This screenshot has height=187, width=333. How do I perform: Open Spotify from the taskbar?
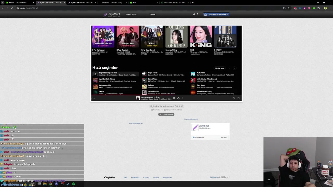pyautogui.click(x=73, y=184)
